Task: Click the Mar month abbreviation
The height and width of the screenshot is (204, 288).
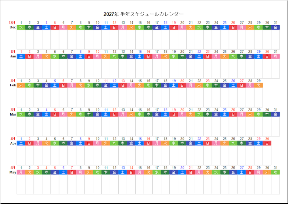Action: point(13,114)
